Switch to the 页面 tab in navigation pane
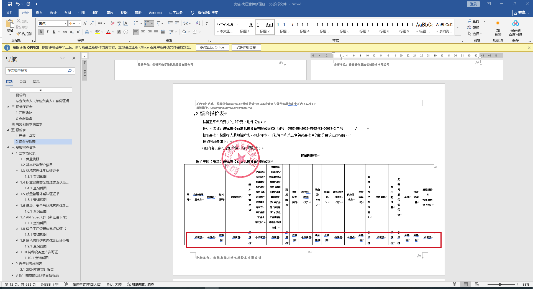The image size is (533, 289). (x=23, y=81)
